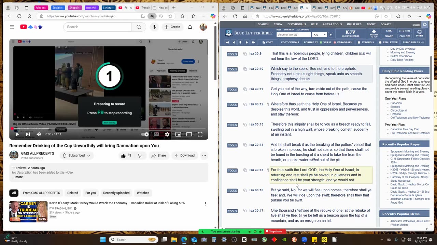The width and height of the screenshot is (437, 245).
Task: Like the GMS ALLPRECEPTS video
Action: click(x=126, y=156)
